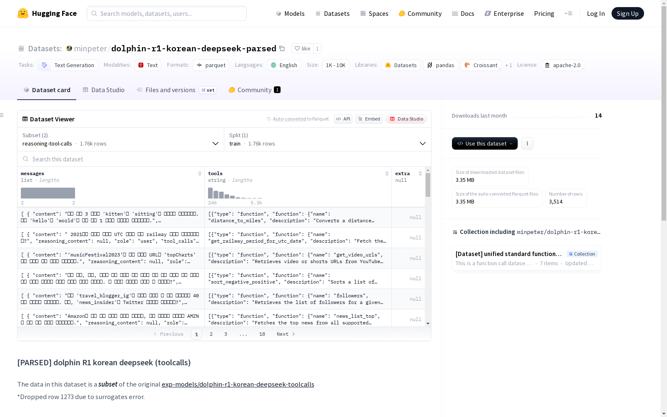Sort the messages column
Image resolution: width=667 pixels, height=417 pixels.
coord(200,173)
